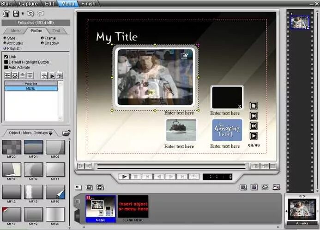
Task: Click the preview seek bar
Action: [x=171, y=167]
